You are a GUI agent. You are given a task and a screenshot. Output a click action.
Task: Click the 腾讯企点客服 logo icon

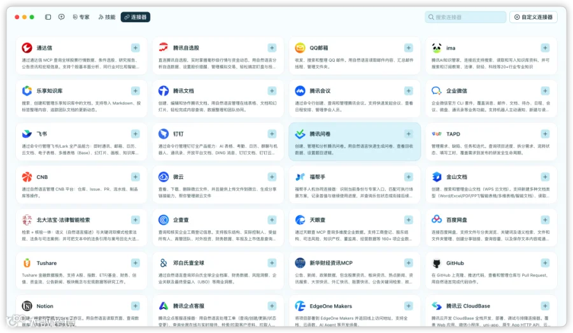click(x=164, y=306)
